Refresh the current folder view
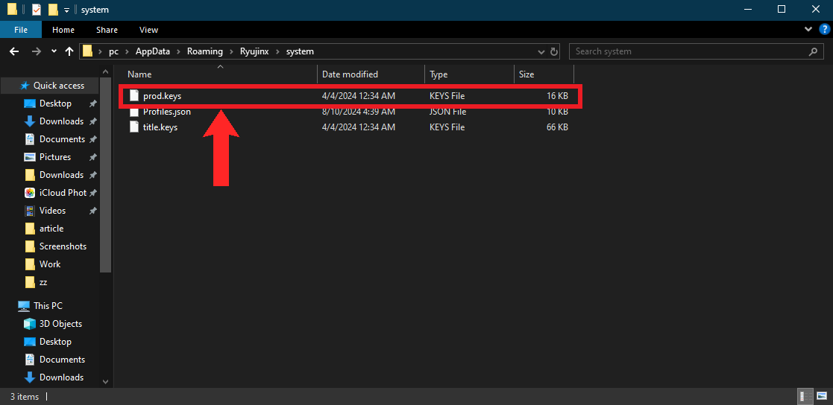 554,51
